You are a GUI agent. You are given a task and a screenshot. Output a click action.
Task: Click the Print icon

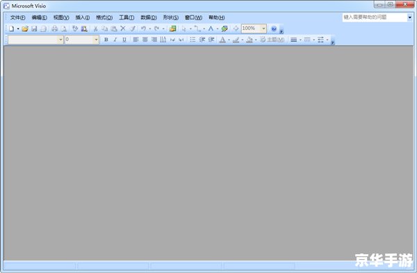coord(55,28)
